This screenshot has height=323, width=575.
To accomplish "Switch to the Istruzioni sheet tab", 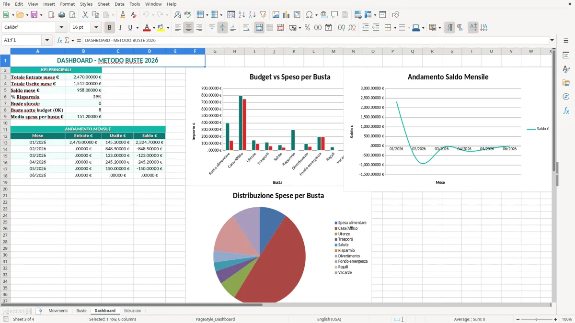I will pyautogui.click(x=132, y=311).
